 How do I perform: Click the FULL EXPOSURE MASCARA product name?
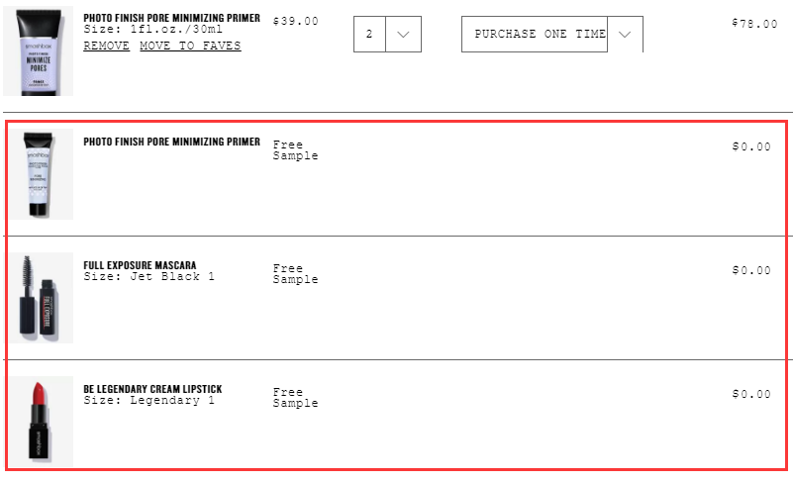(140, 265)
